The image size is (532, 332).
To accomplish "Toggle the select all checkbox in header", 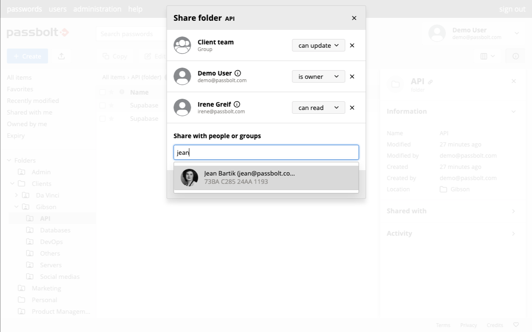I will pos(102,92).
